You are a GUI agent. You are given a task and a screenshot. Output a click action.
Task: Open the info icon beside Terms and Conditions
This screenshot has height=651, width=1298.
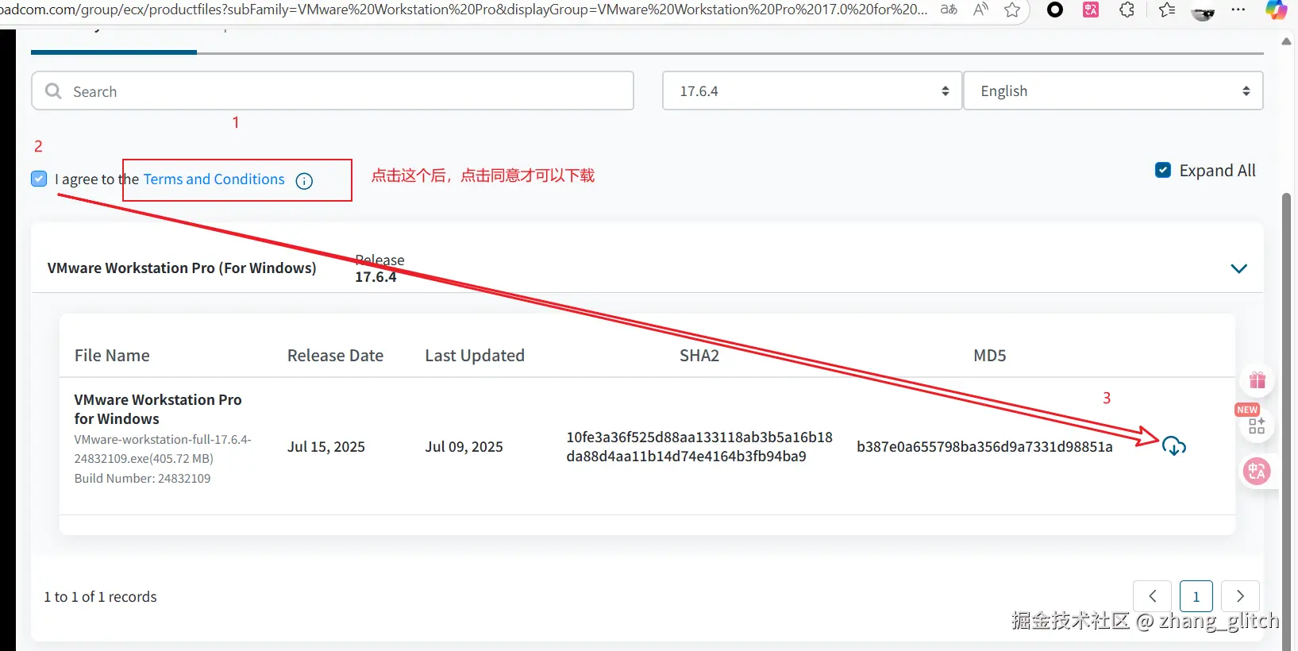click(304, 181)
